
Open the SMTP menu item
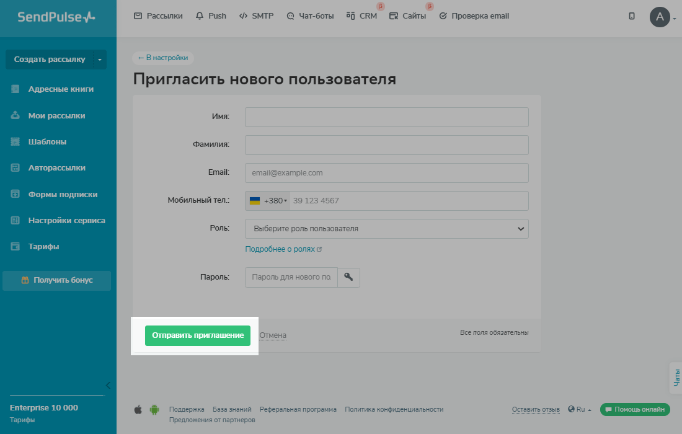coord(256,16)
